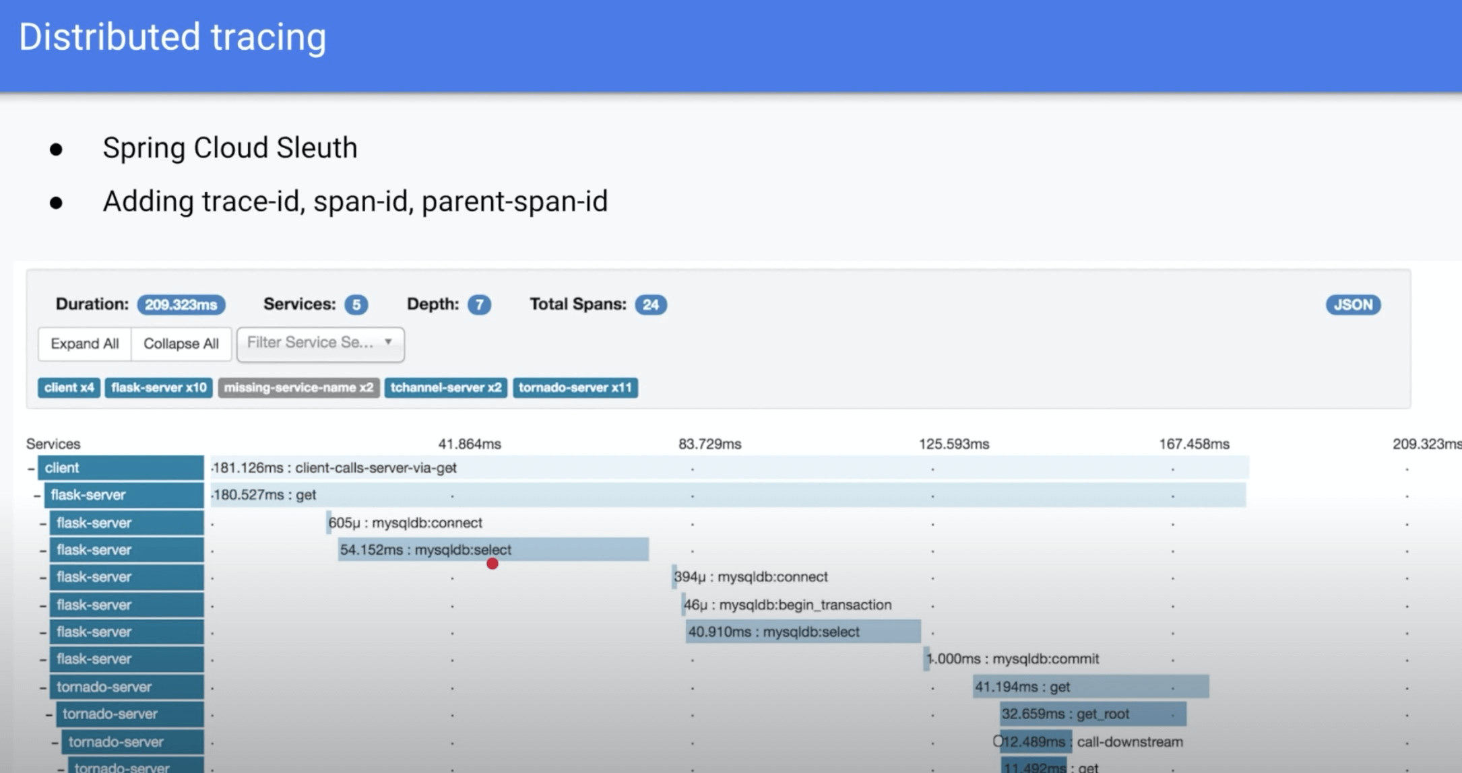Select the tornado-server x11 service tag
Viewport: 1462px width, 773px height.
pos(575,388)
